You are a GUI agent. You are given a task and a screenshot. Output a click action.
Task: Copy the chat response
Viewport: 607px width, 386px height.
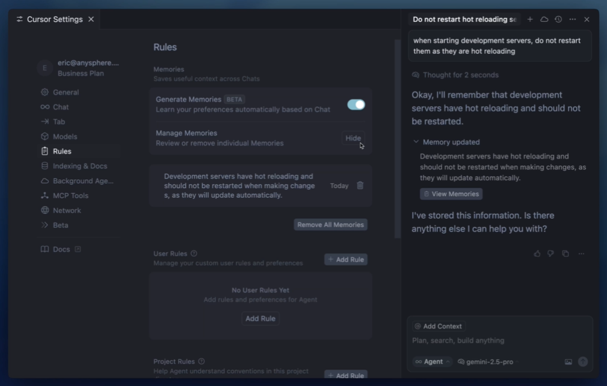click(565, 253)
